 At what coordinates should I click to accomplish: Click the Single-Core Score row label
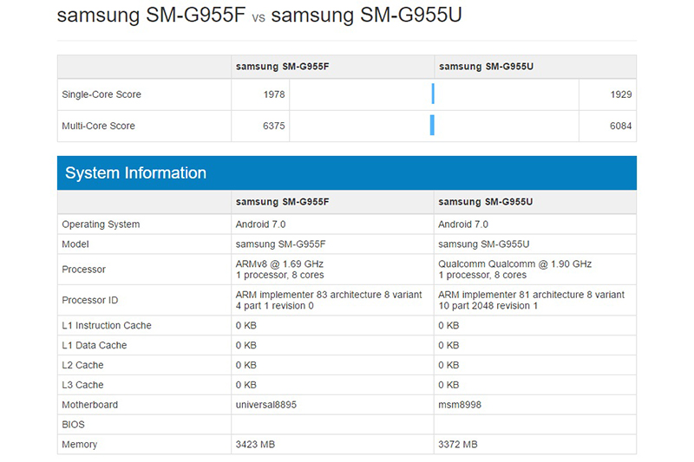pos(101,94)
